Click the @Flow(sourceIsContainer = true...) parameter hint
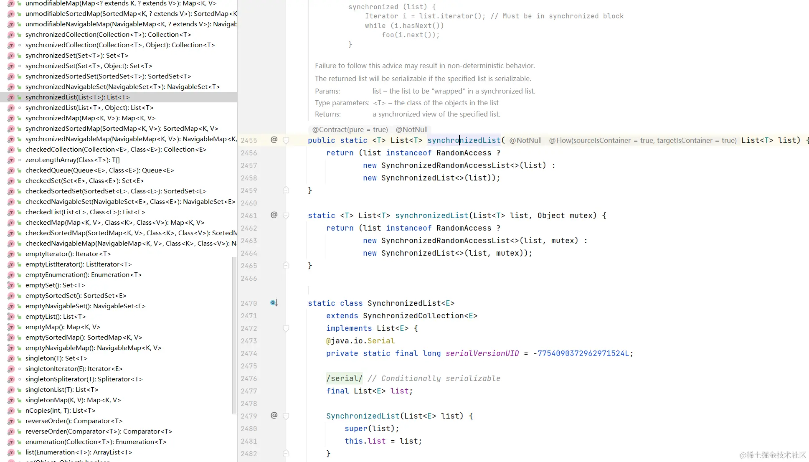 (x=642, y=140)
